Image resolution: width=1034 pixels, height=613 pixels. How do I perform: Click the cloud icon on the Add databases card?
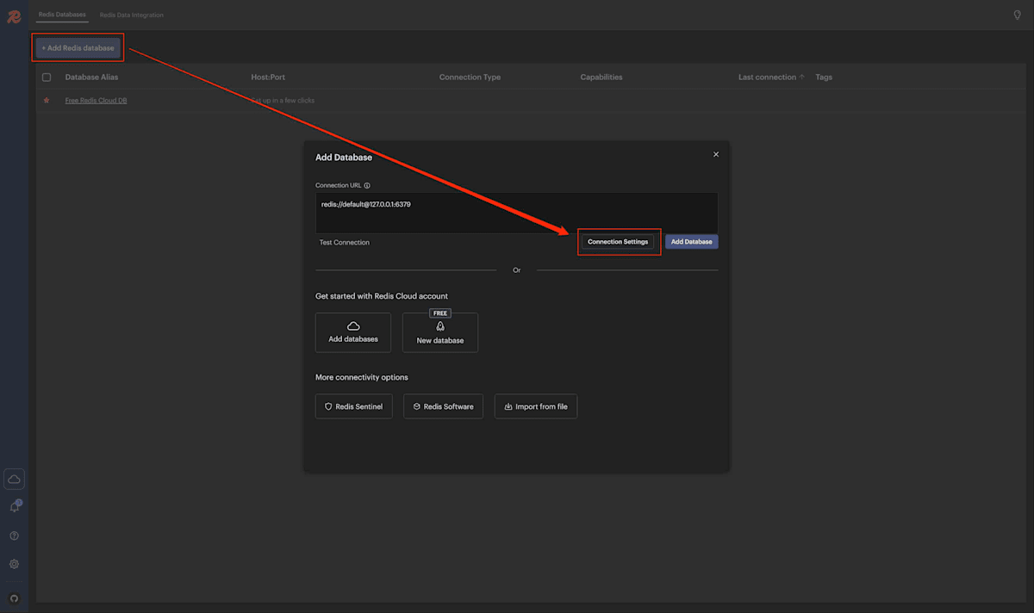pos(353,326)
